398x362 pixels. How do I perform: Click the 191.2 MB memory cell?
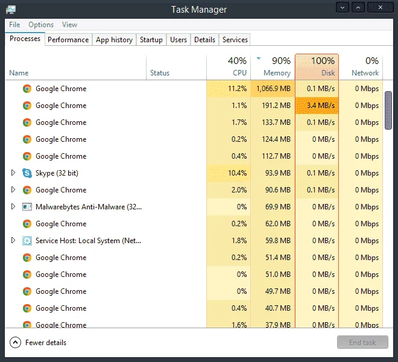[x=273, y=106]
